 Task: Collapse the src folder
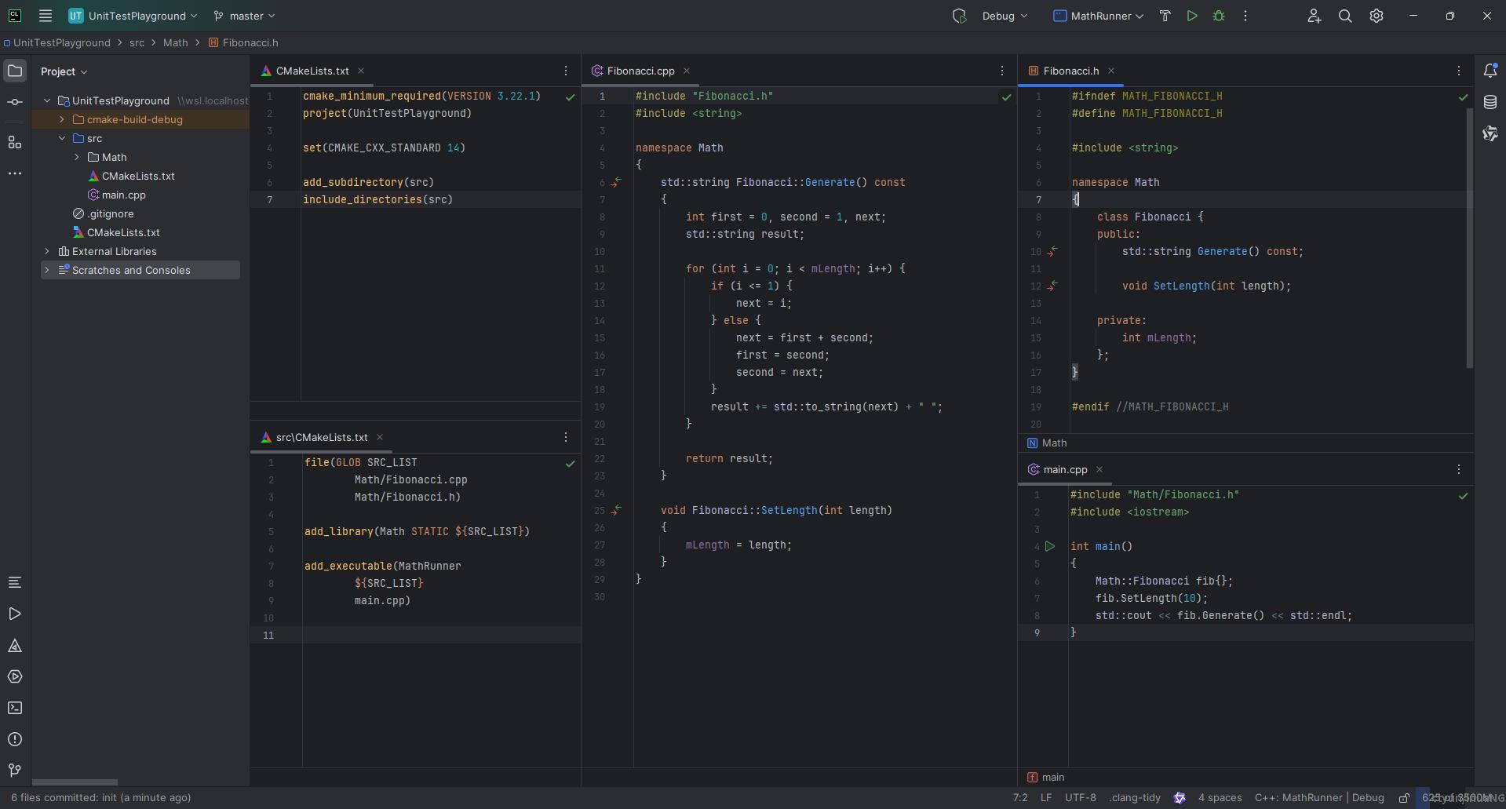click(62, 139)
